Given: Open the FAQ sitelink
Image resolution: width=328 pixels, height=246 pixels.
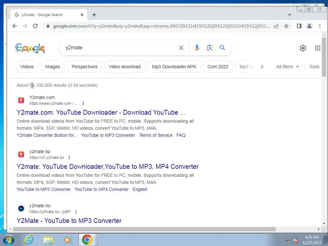Looking at the screenshot, I should tap(181, 135).
